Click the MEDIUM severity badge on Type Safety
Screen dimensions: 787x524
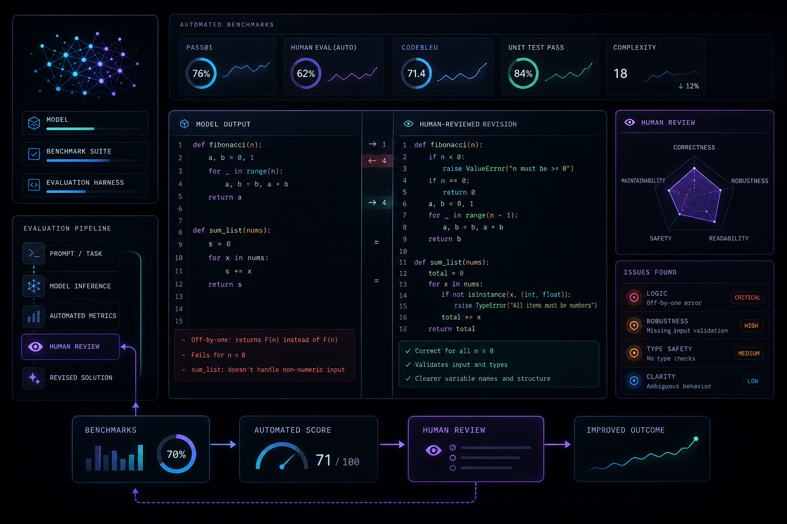(x=749, y=353)
